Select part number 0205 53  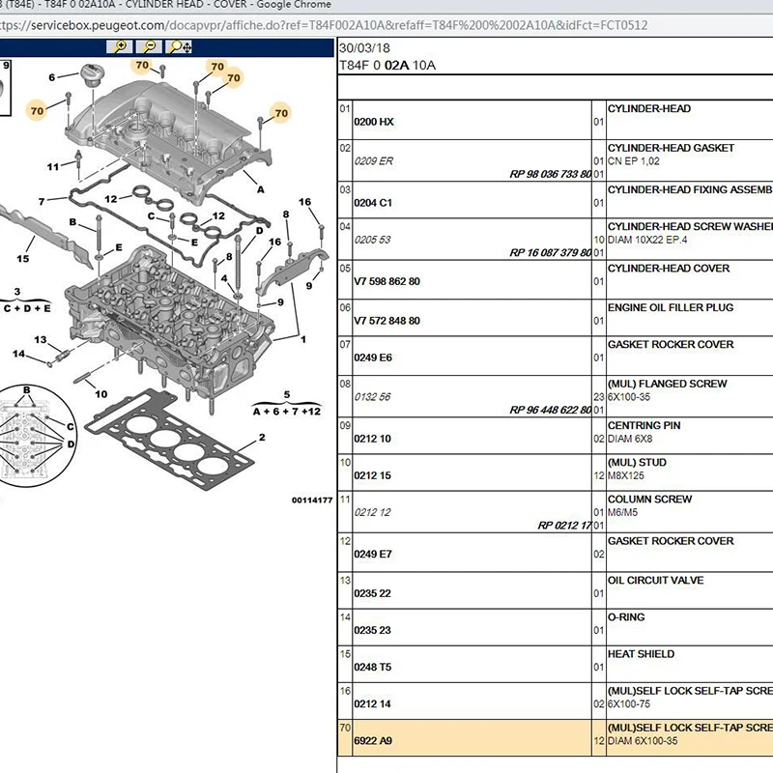pyautogui.click(x=372, y=240)
